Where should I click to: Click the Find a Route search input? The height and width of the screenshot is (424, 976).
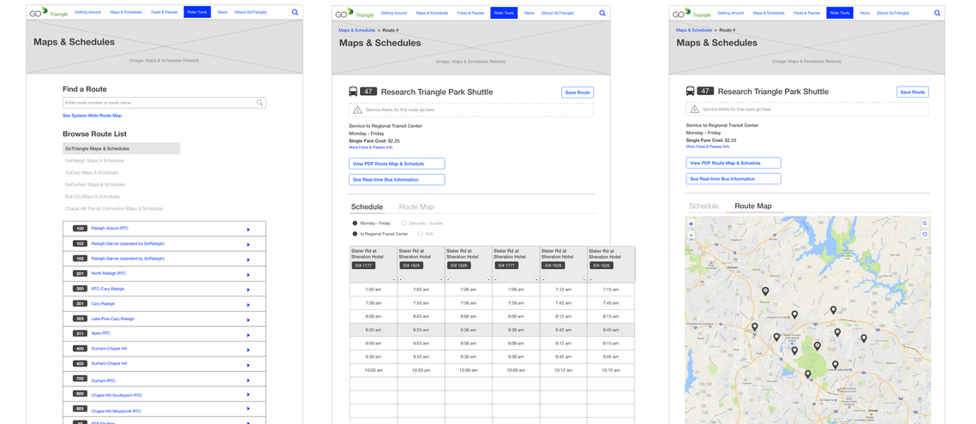point(164,103)
